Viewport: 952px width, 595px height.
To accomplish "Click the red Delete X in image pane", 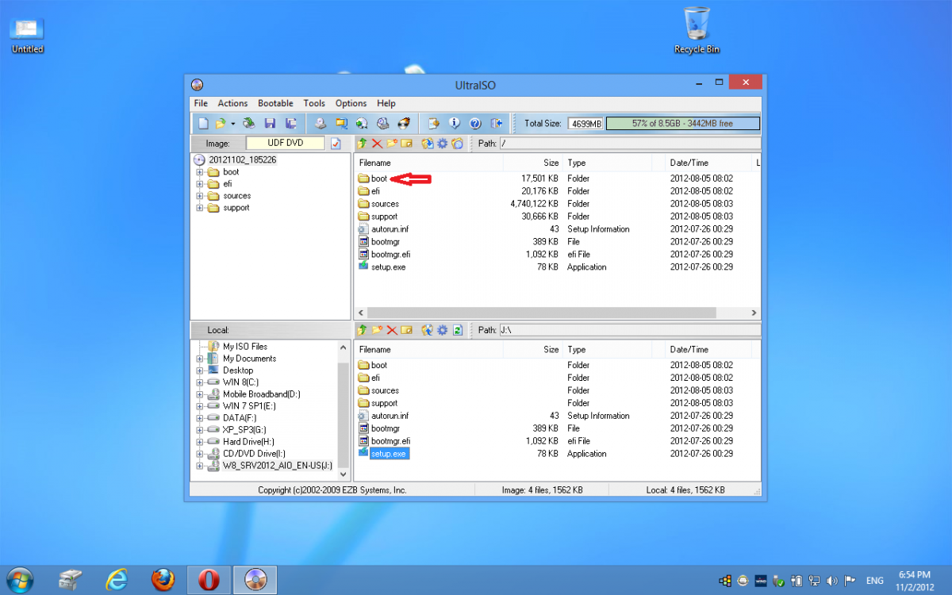I will (377, 144).
